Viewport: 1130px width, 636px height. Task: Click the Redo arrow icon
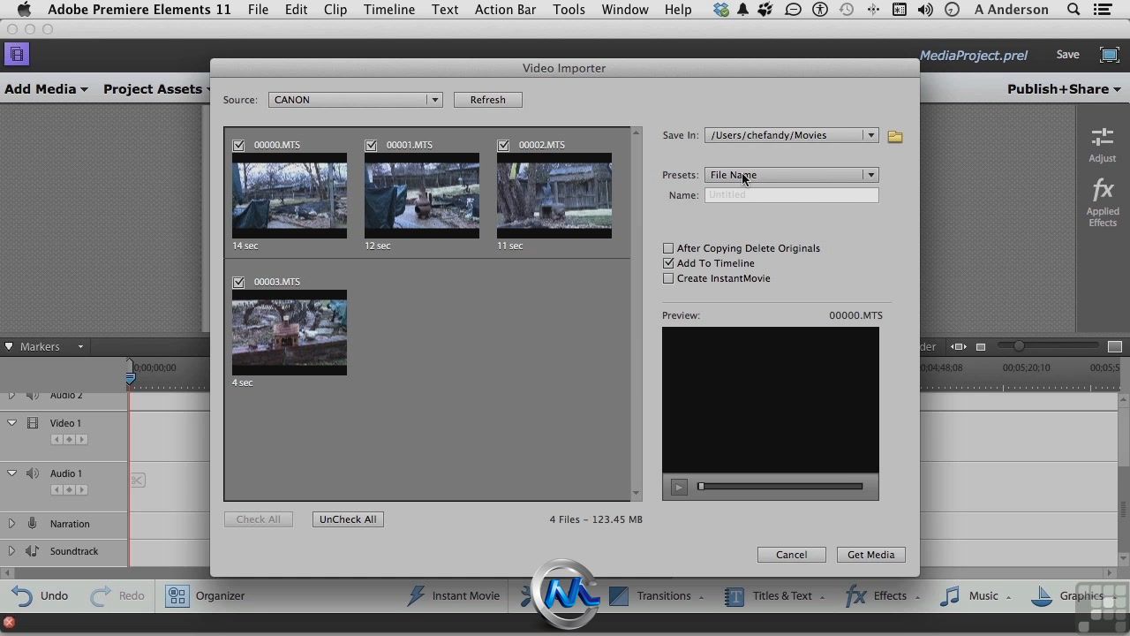[101, 596]
